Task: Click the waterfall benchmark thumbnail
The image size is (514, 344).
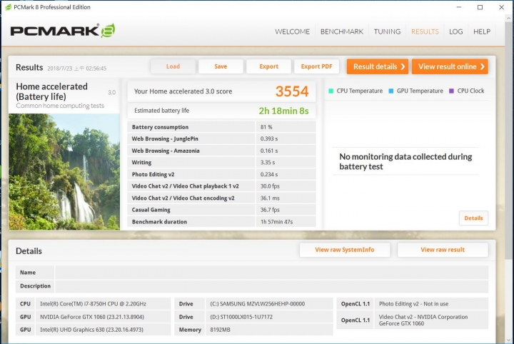Action: pos(64,172)
